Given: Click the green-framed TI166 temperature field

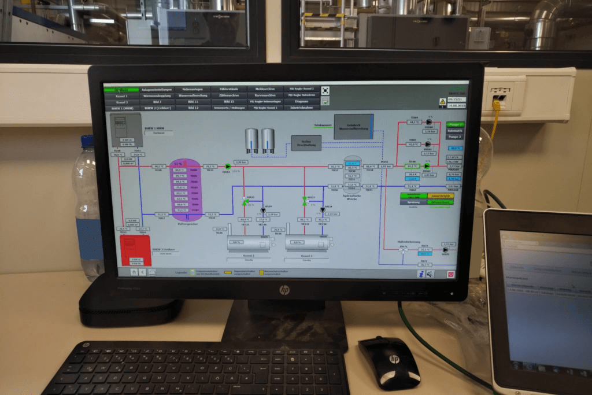Looking at the screenshot, I should 412,166.
